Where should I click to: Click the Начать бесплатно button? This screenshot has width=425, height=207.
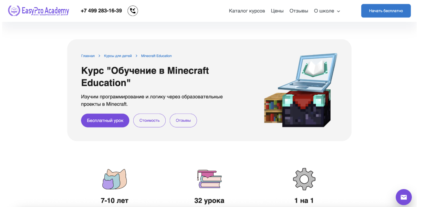pyautogui.click(x=386, y=11)
